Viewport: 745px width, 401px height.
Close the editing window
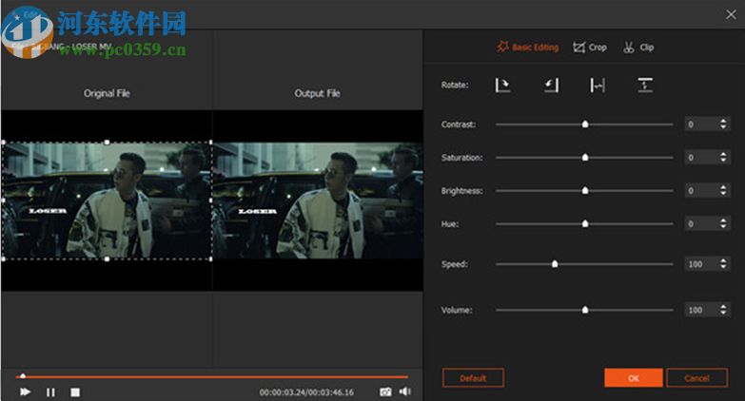coord(730,13)
